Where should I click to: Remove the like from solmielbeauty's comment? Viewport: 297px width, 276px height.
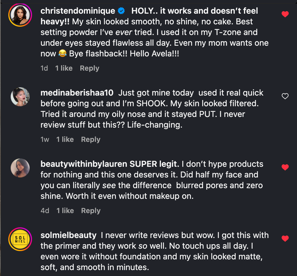pyautogui.click(x=285, y=238)
